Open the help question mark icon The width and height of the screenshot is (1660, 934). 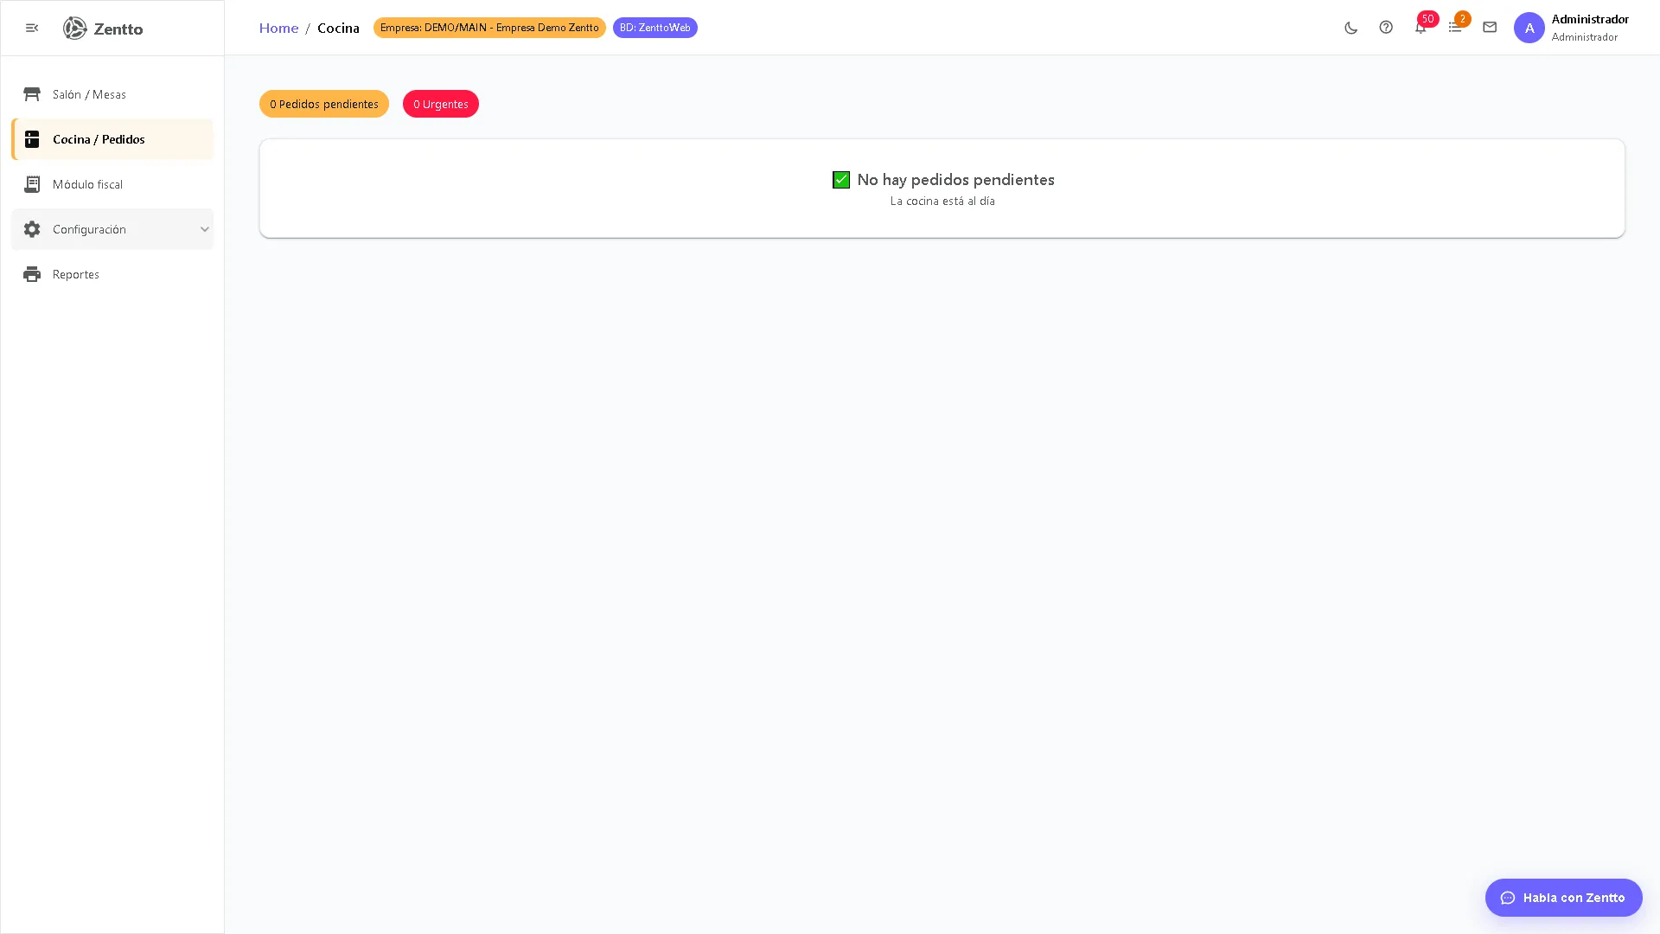pyautogui.click(x=1386, y=28)
